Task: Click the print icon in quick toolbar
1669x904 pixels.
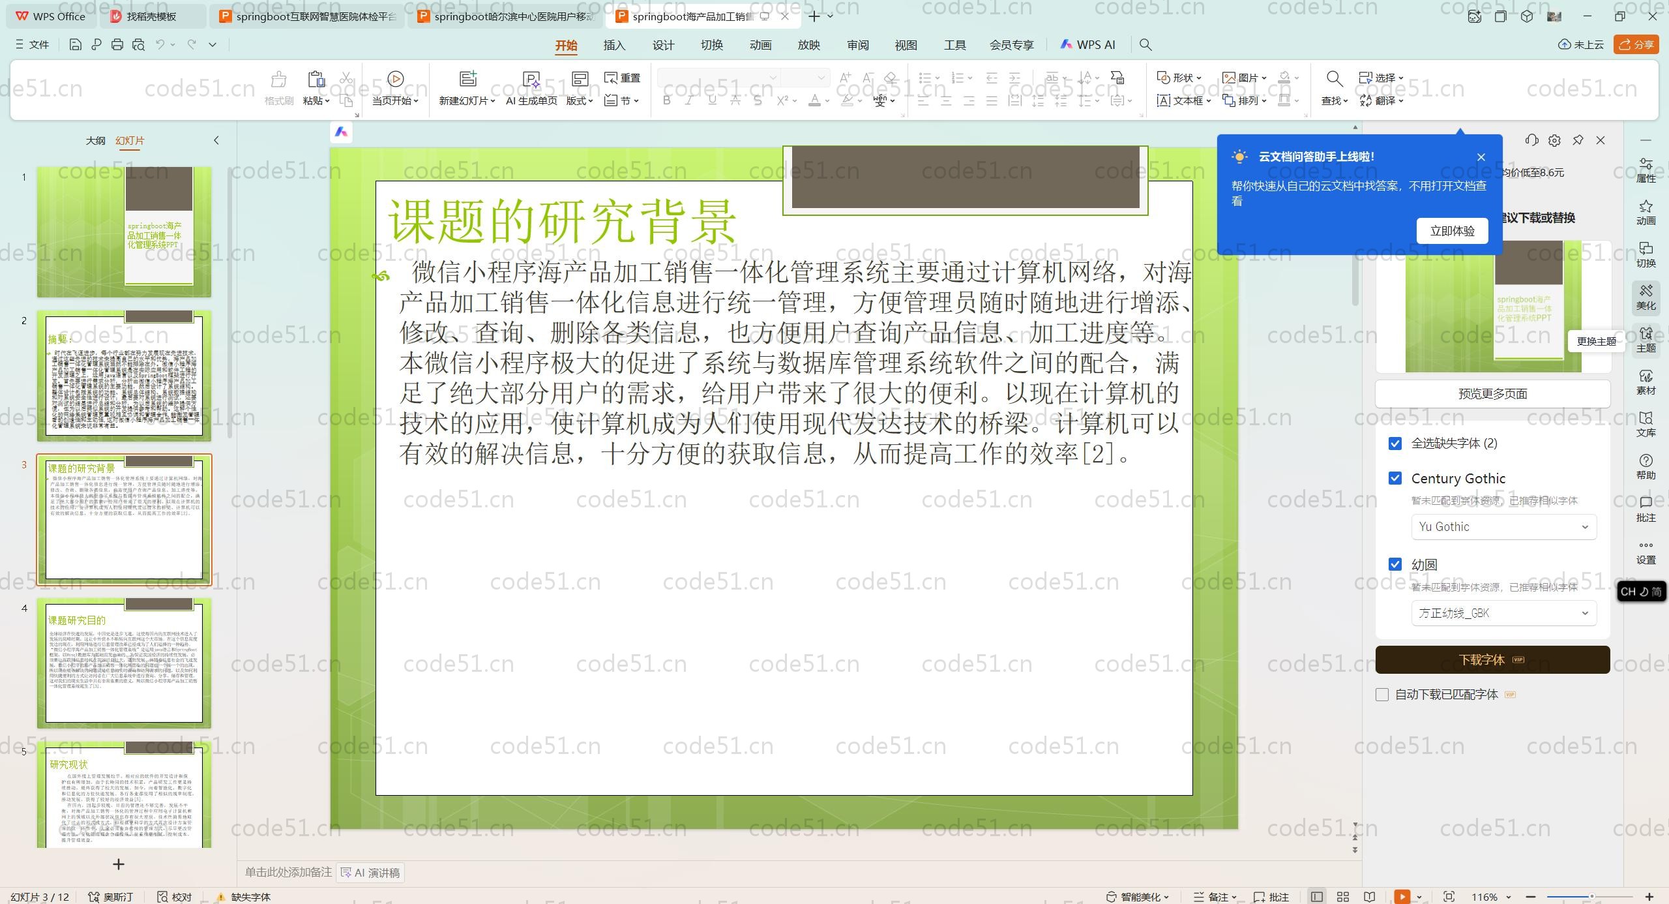Action: click(117, 44)
